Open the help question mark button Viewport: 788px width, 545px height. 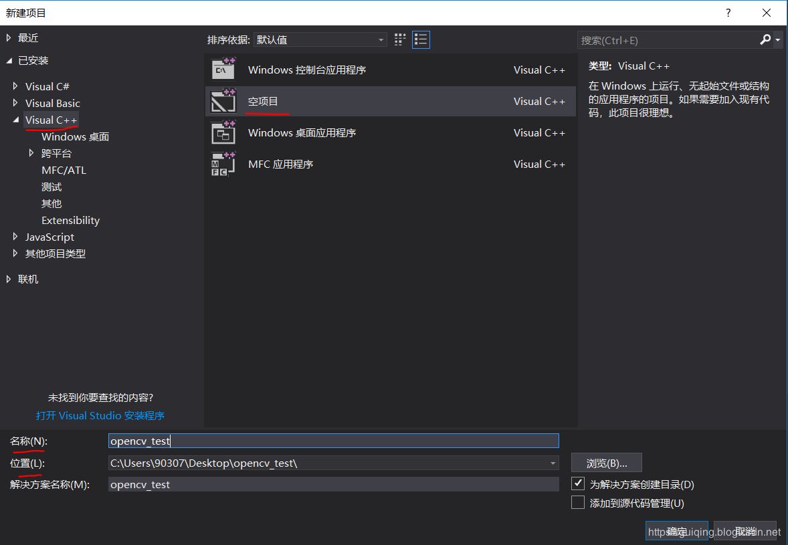click(728, 13)
